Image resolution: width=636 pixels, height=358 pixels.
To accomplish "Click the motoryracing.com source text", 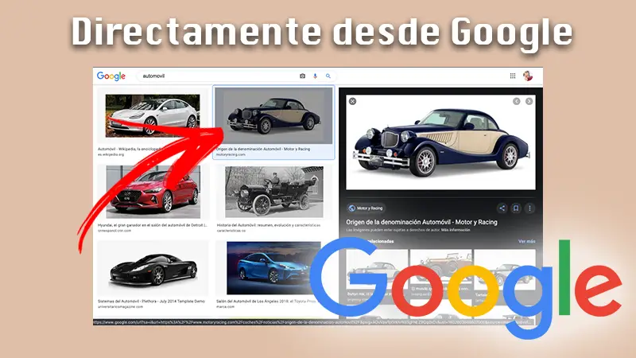I will coord(231,154).
